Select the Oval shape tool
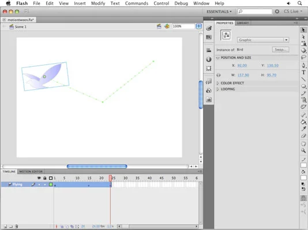The height and width of the screenshot is (230, 308). tap(303, 86)
